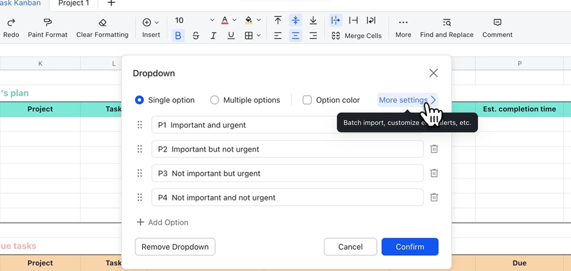Click the Remove Dropdown button

click(x=175, y=247)
